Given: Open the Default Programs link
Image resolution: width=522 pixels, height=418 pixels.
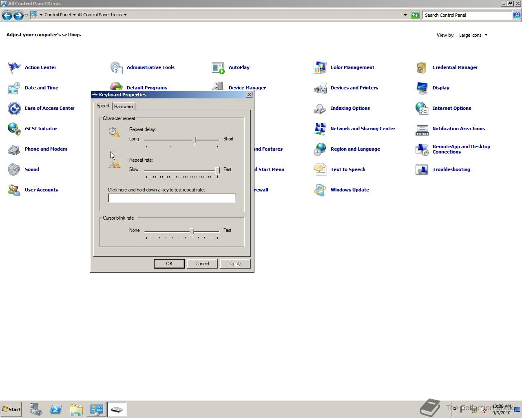Looking at the screenshot, I should 147,88.
